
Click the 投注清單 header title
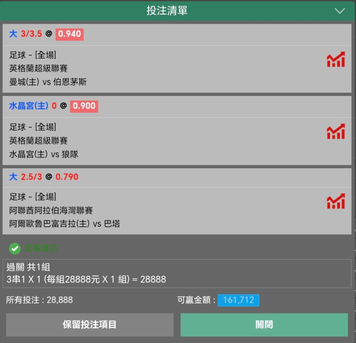coord(167,10)
